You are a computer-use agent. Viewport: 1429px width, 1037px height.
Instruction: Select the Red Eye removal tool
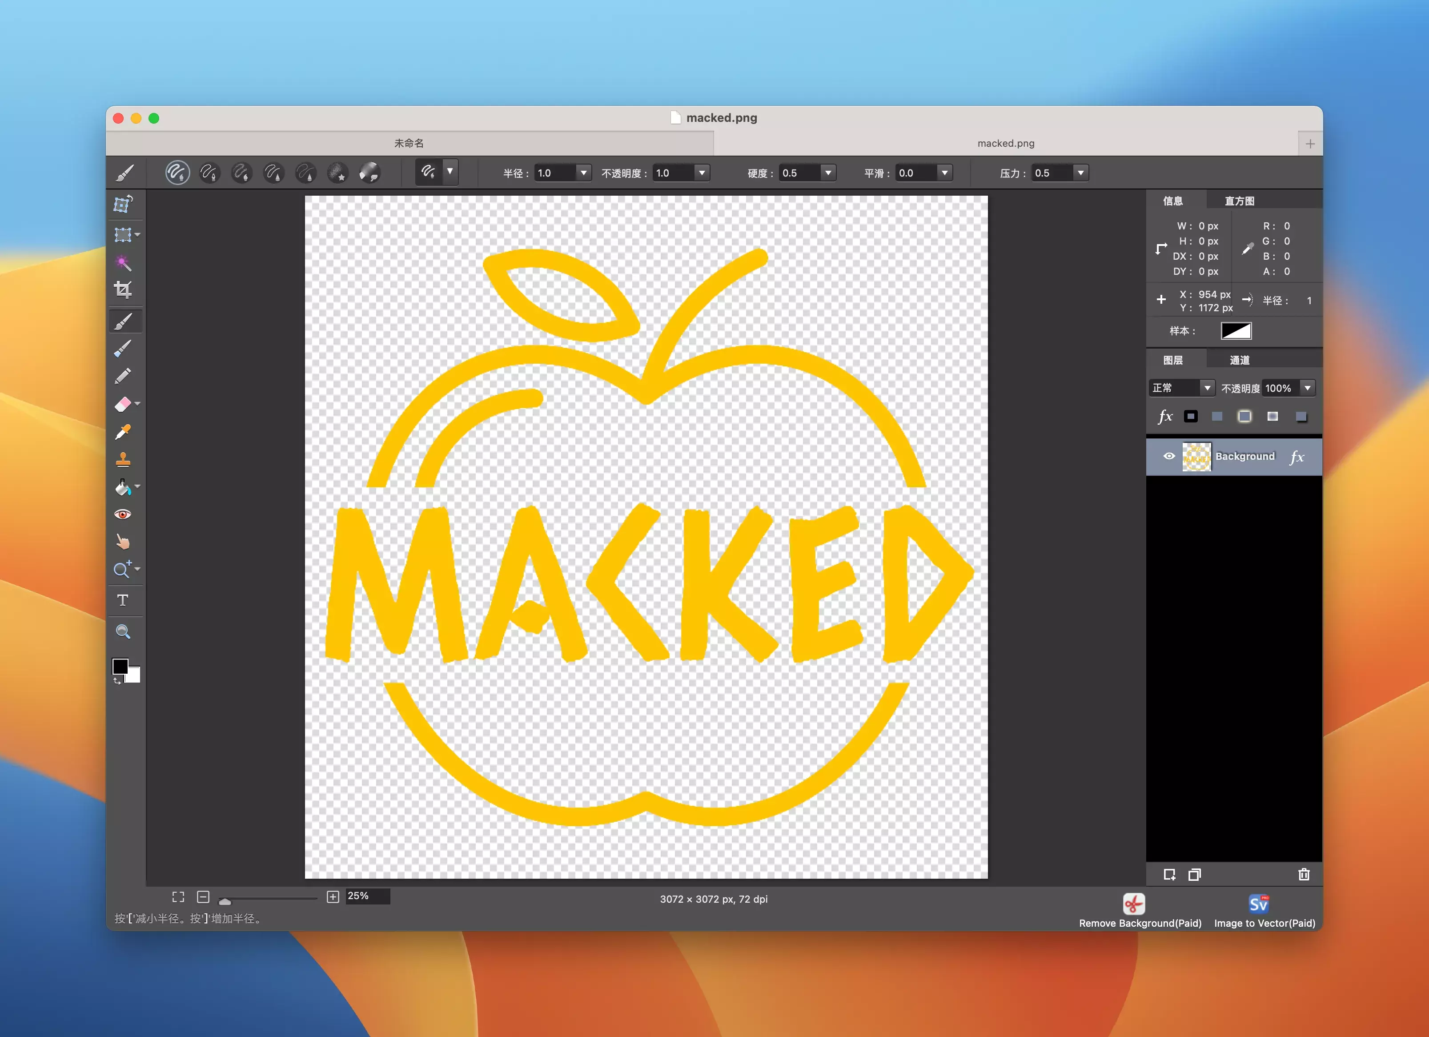[x=123, y=514]
